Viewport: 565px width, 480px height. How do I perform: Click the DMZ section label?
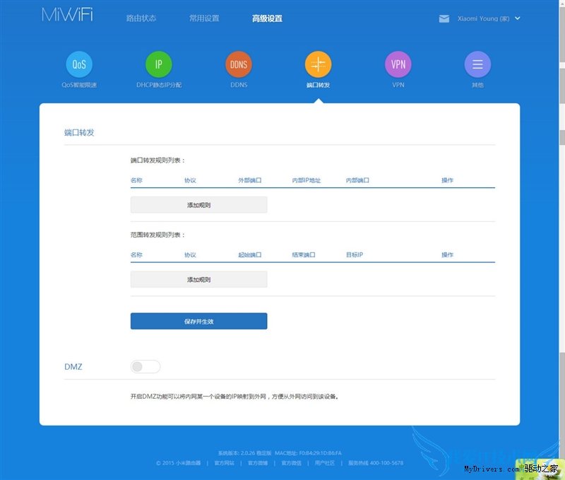(x=73, y=367)
